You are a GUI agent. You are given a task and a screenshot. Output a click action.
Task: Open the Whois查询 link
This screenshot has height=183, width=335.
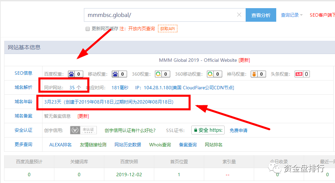[160, 145]
